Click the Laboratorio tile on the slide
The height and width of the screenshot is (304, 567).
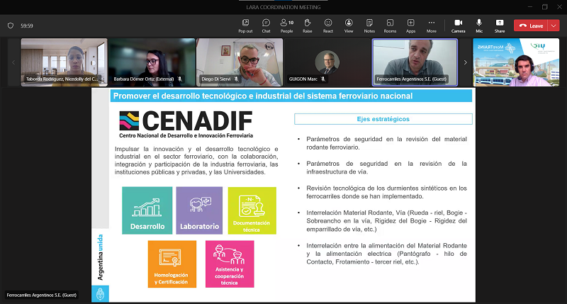coord(199,210)
